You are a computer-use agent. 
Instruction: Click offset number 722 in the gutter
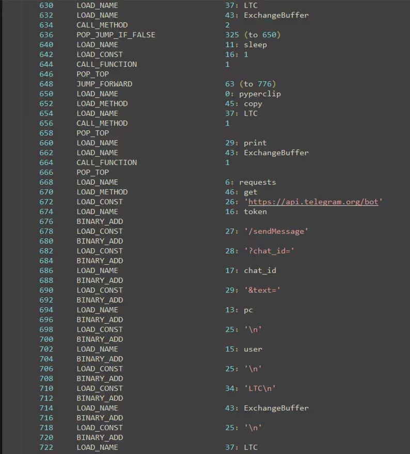coord(46,447)
